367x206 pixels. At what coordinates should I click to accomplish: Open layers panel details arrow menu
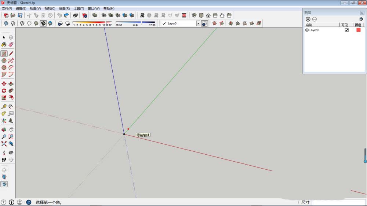click(361, 19)
